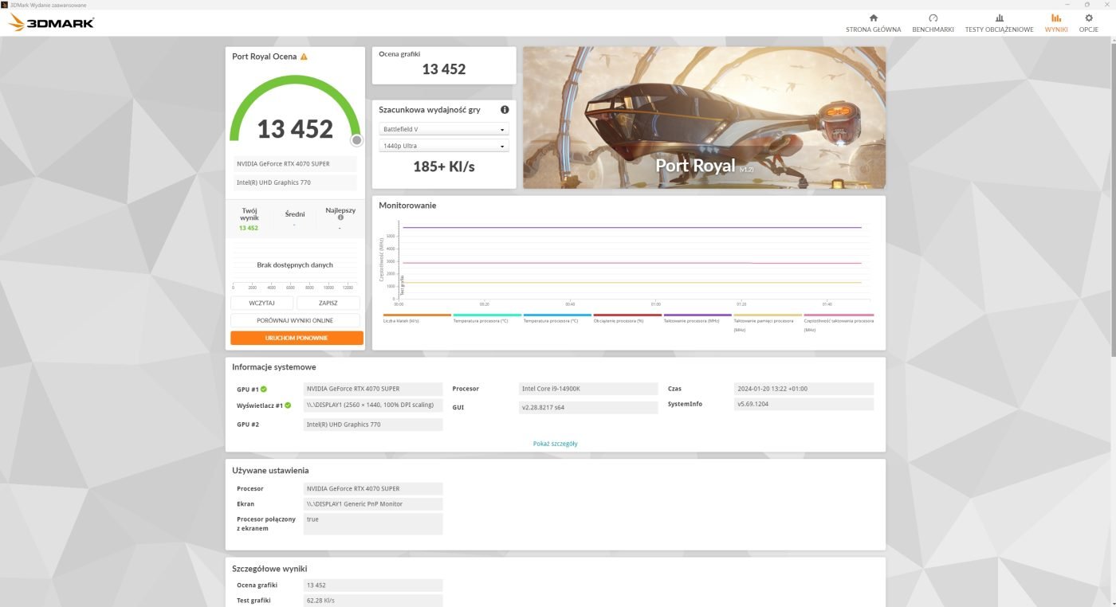Click the 3DMark app icon in the title bar
The height and width of the screenshot is (607, 1116).
click(4, 4)
